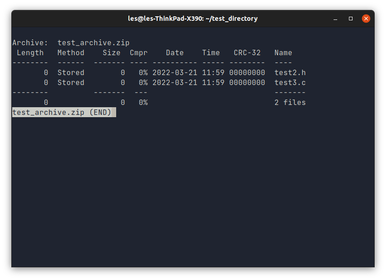
Task: Click the Time column header
Action: 211,52
